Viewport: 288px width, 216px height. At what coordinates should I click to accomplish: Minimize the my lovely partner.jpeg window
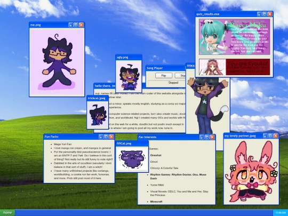click(265, 136)
